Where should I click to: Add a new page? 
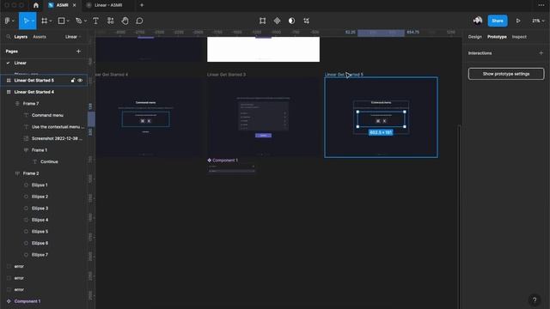pyautogui.click(x=78, y=51)
